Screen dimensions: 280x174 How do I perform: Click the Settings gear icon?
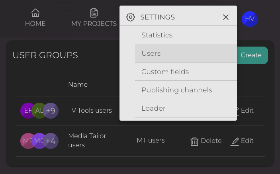[x=131, y=17]
